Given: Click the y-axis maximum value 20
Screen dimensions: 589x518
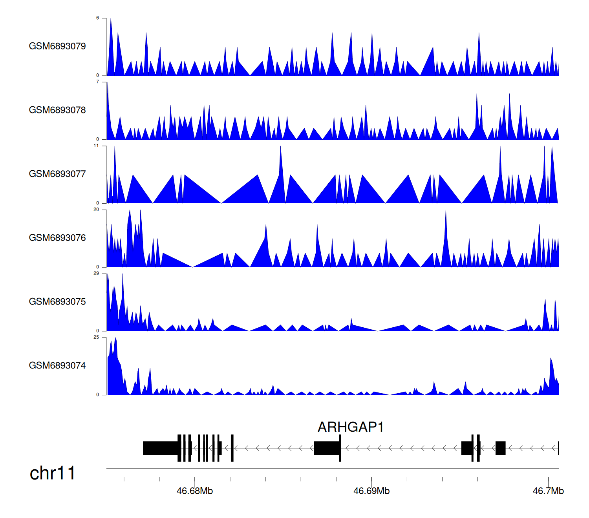Looking at the screenshot, I should (x=96, y=210).
